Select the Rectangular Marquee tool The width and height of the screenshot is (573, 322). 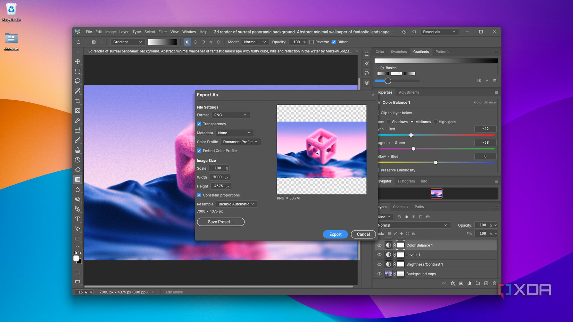pos(77,71)
